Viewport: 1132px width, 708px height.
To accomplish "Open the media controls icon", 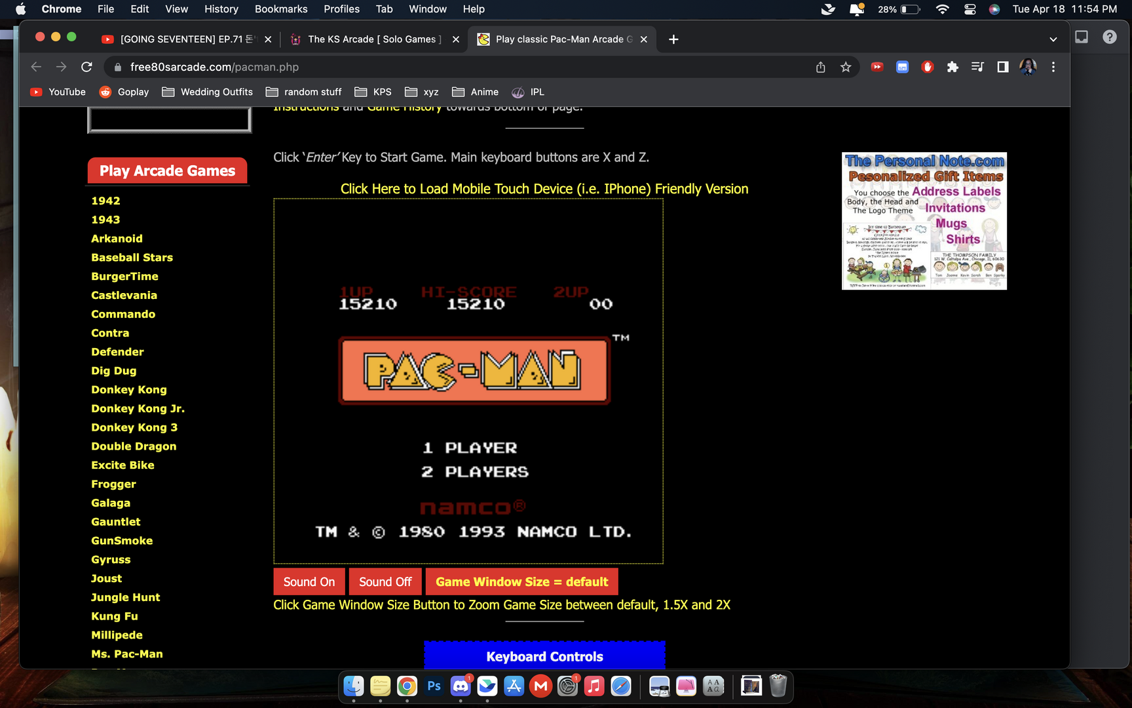I will point(977,67).
